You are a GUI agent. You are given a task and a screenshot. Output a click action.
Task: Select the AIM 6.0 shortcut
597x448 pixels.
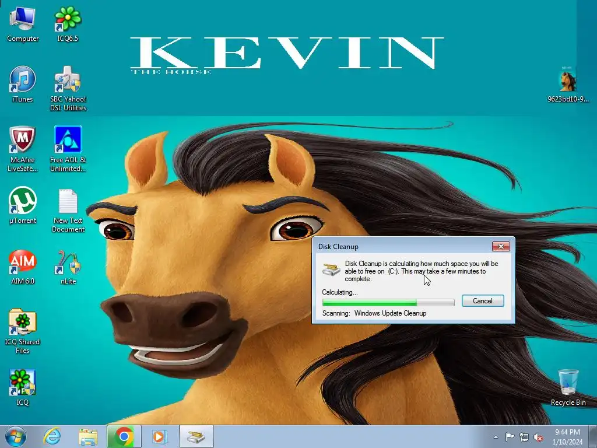(x=23, y=267)
